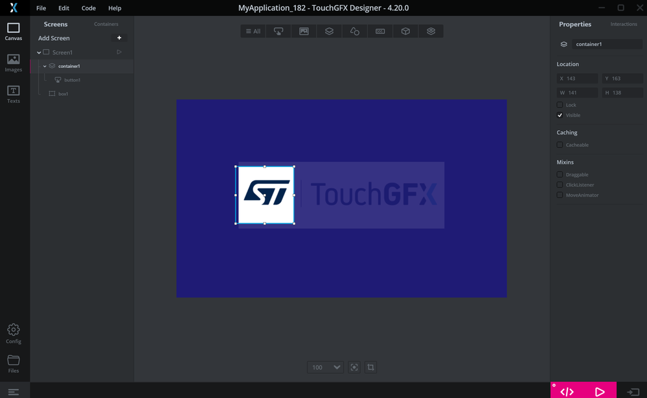Open the Shapes widget category
The height and width of the screenshot is (398, 647).
pos(354,31)
